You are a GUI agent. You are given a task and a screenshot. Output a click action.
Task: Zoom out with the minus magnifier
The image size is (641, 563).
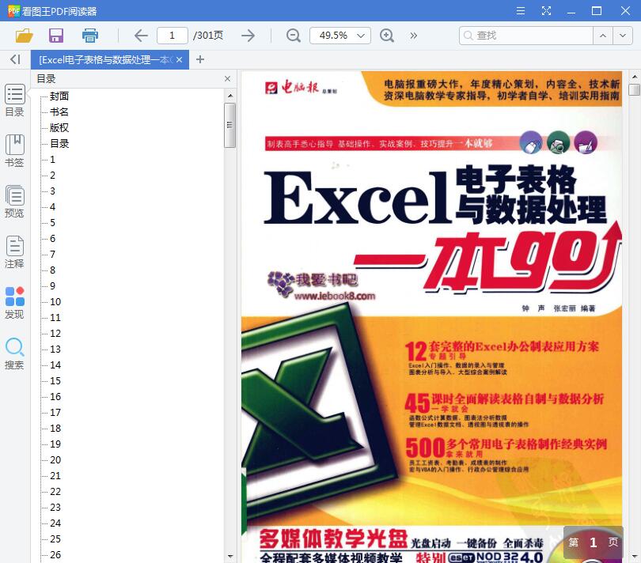click(x=294, y=36)
